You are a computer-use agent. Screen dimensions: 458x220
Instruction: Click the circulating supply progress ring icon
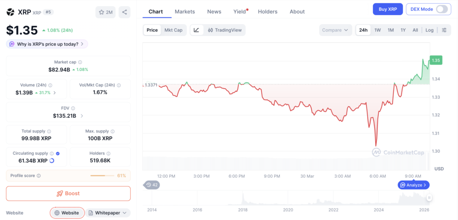52,161
